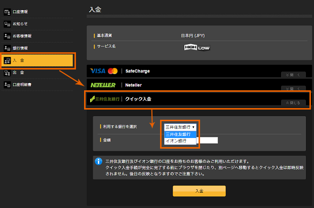Click the Neteller header label

click(x=133, y=85)
